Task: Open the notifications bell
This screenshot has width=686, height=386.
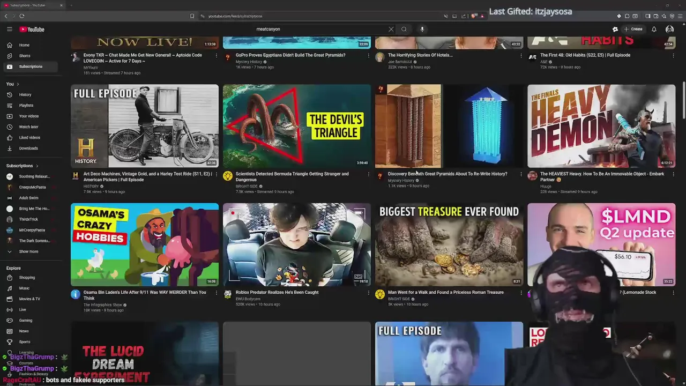Action: (654, 29)
